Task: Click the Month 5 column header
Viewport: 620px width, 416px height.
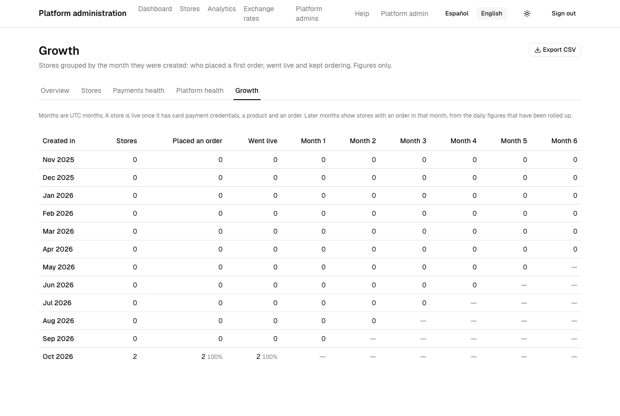Action: click(x=514, y=141)
